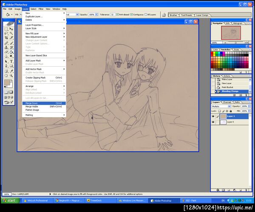This screenshot has width=255, height=212.
Task: Select the Blur tool
Action: point(6,57)
